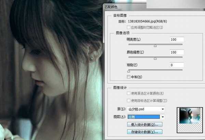Viewport: 205px width, 140px height.
Task: Click the 明亮度 luminance slider handle
Action: click(x=155, y=45)
